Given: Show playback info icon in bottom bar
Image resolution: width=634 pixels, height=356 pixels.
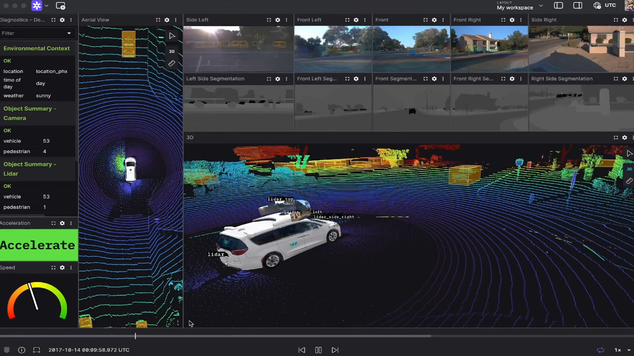Looking at the screenshot, I should coord(22,350).
